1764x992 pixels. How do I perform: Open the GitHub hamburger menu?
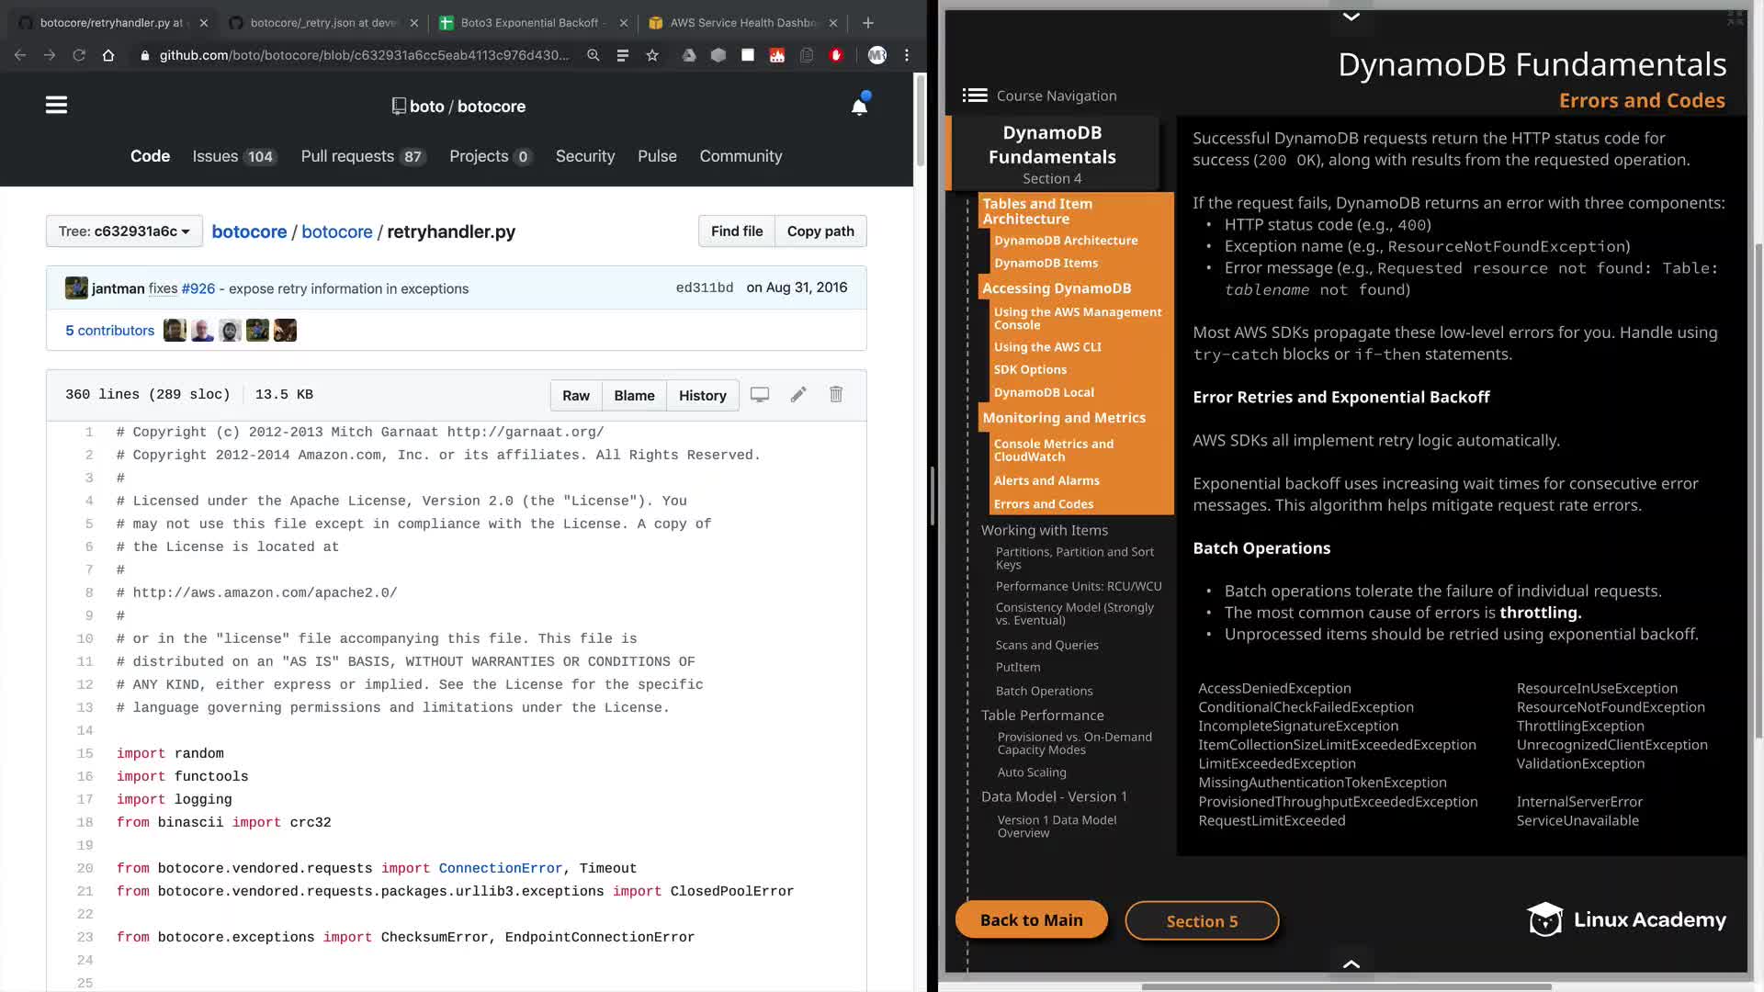[x=56, y=106]
